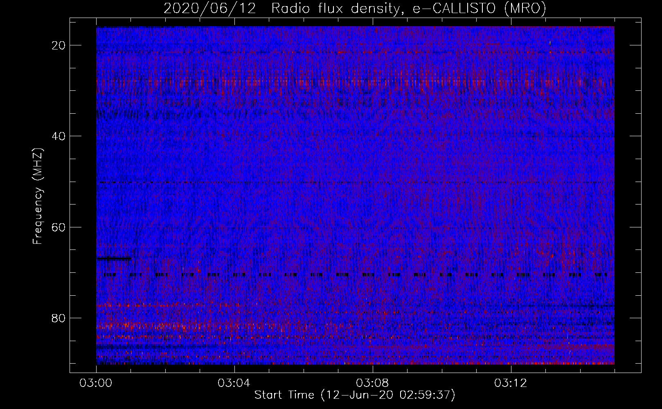Click the y-axis tick label '20'

tap(59, 45)
